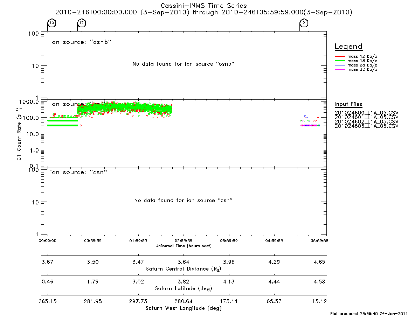The width and height of the screenshot is (408, 315).
Task: Click the "Plot produced" timestamp text
Action: pos(369,313)
